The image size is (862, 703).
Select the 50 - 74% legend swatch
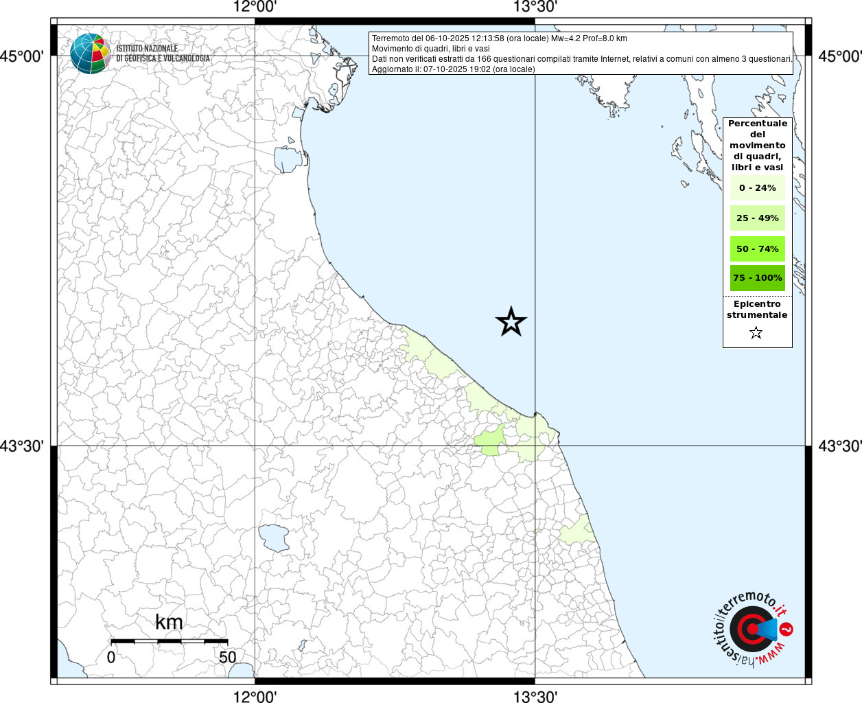[x=757, y=249]
